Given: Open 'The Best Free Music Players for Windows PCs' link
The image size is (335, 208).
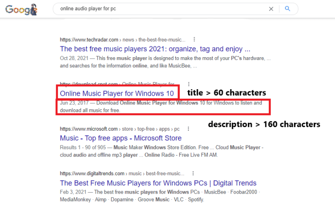Looking at the screenshot, I should [158, 183].
